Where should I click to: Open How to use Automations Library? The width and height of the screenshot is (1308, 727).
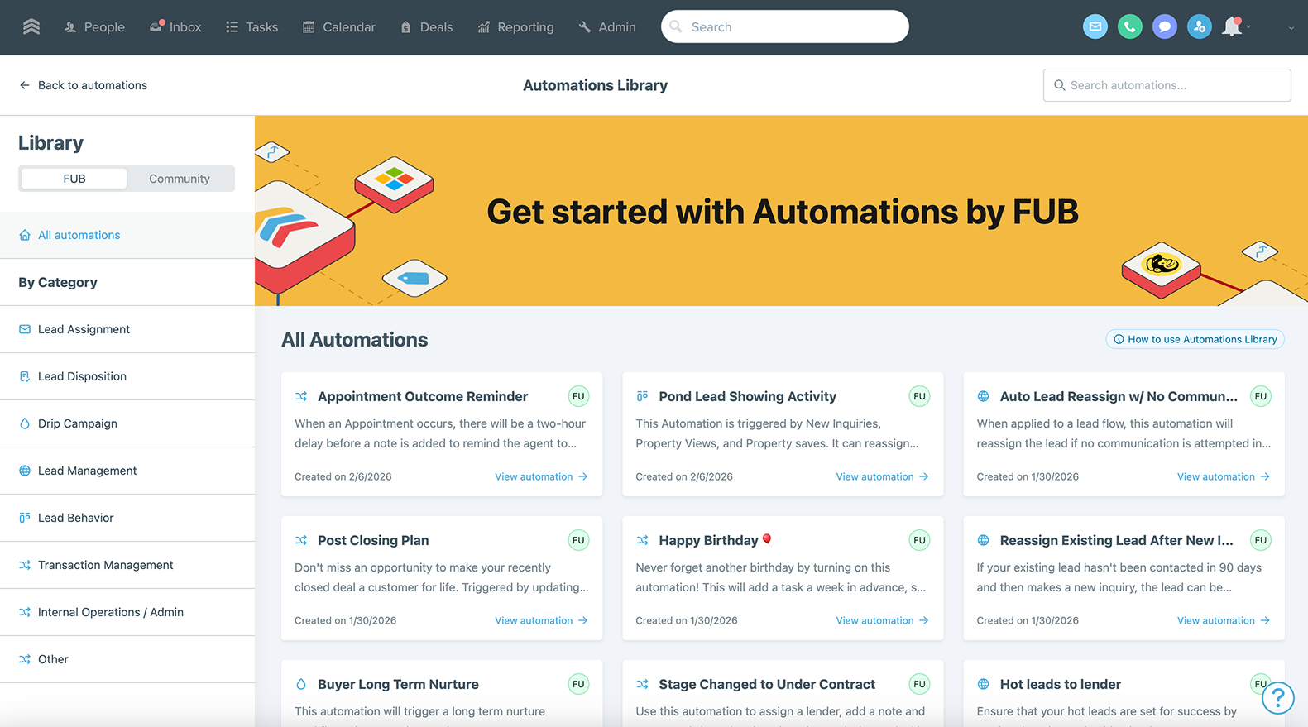point(1195,339)
